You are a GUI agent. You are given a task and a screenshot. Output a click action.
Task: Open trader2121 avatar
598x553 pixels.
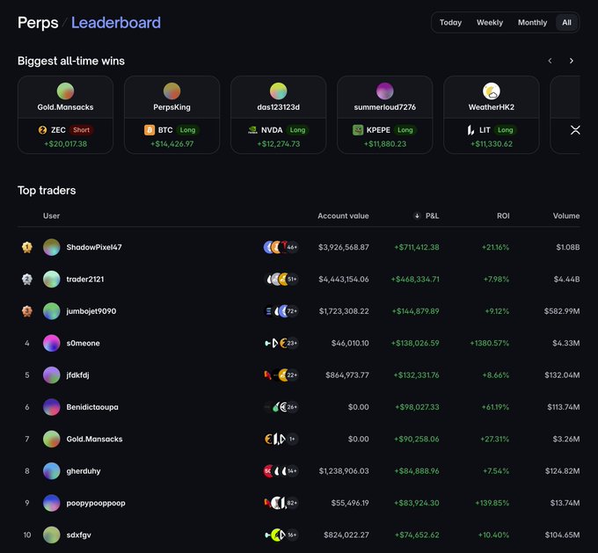(52, 280)
